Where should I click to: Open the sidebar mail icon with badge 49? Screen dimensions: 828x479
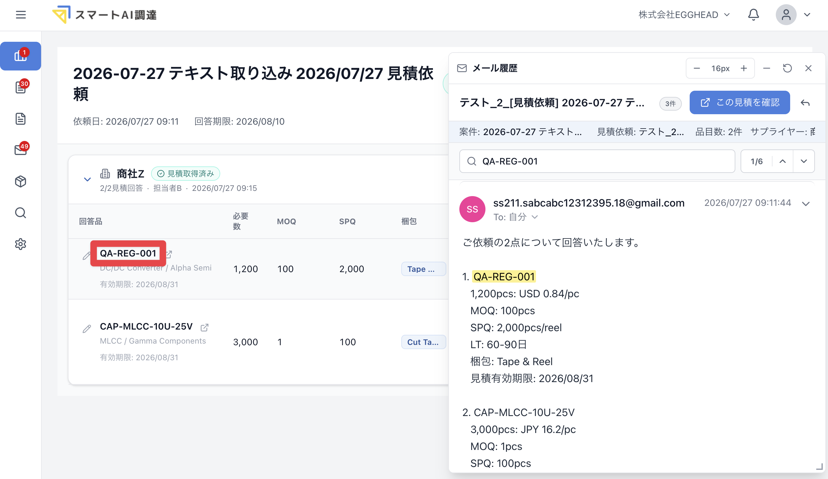[21, 150]
